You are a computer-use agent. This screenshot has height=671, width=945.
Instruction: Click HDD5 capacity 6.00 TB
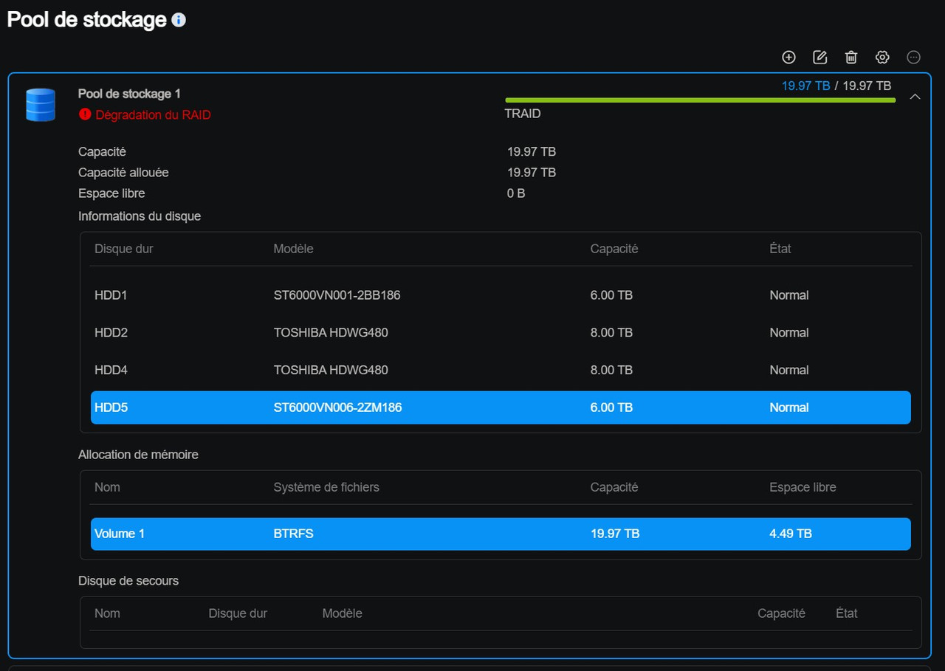(611, 407)
